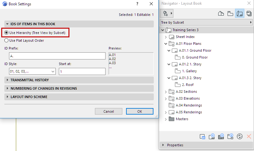Click the New Subset icon
Viewport: 254px width, 151px height.
pos(230,136)
